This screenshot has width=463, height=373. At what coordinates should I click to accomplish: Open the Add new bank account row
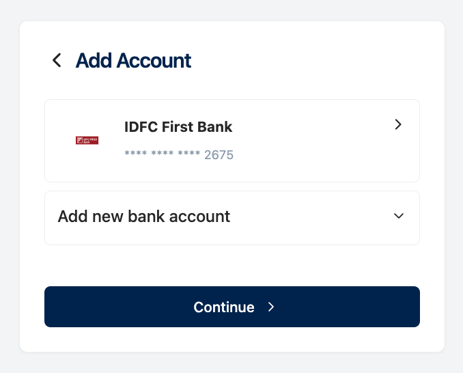point(231,217)
